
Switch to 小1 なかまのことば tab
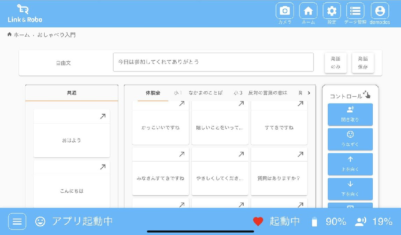[198, 93]
